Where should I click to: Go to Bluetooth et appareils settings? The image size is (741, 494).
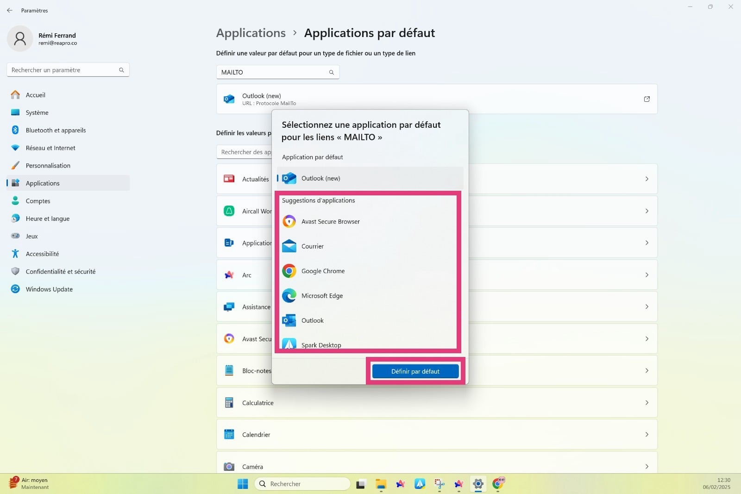pos(68,130)
